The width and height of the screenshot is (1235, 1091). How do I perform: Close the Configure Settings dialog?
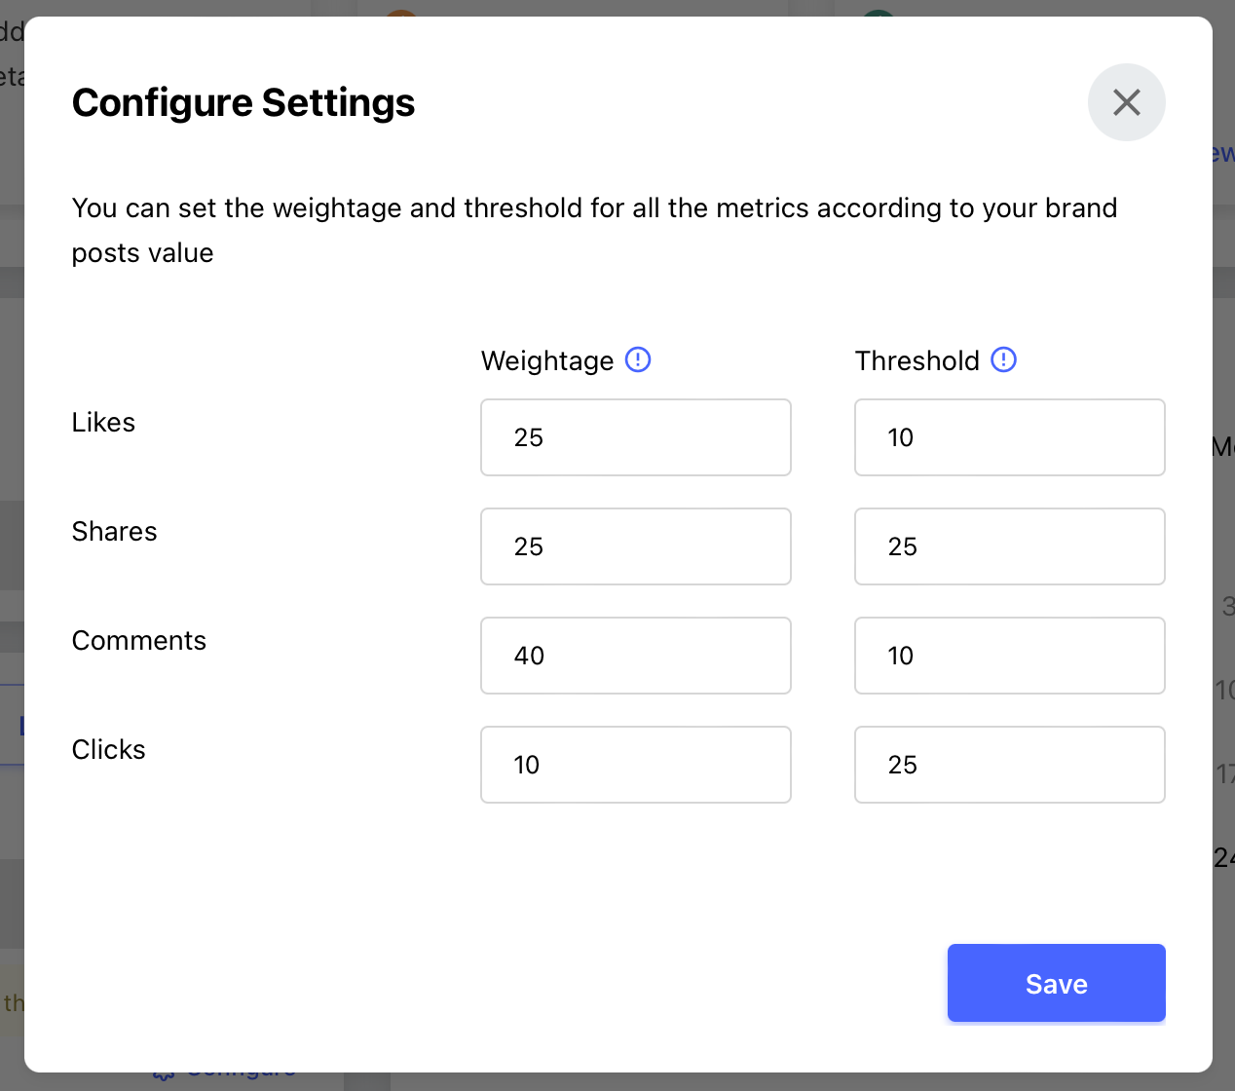[1126, 102]
